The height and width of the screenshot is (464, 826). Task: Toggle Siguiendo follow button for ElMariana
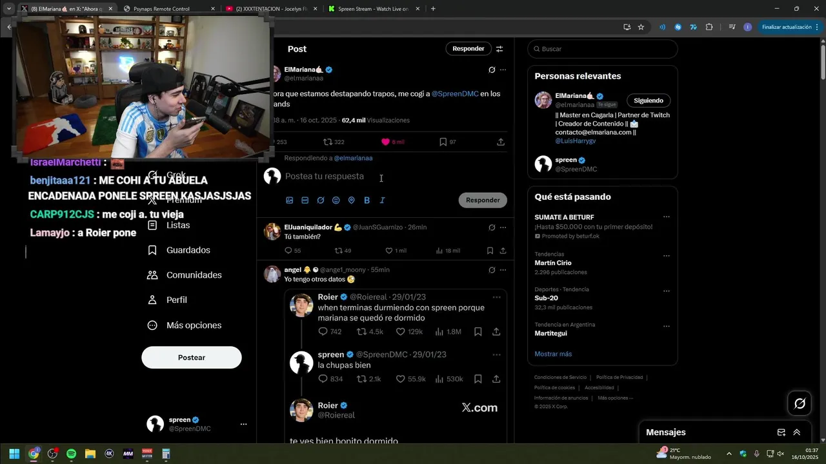pos(649,101)
